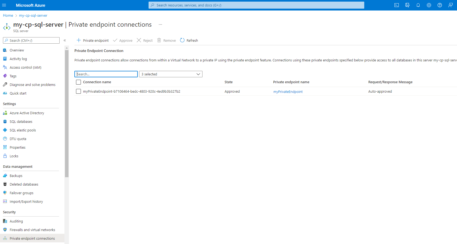The width and height of the screenshot is (457, 244).
Task: Click Request/Response Message column header
Action: coord(390,82)
